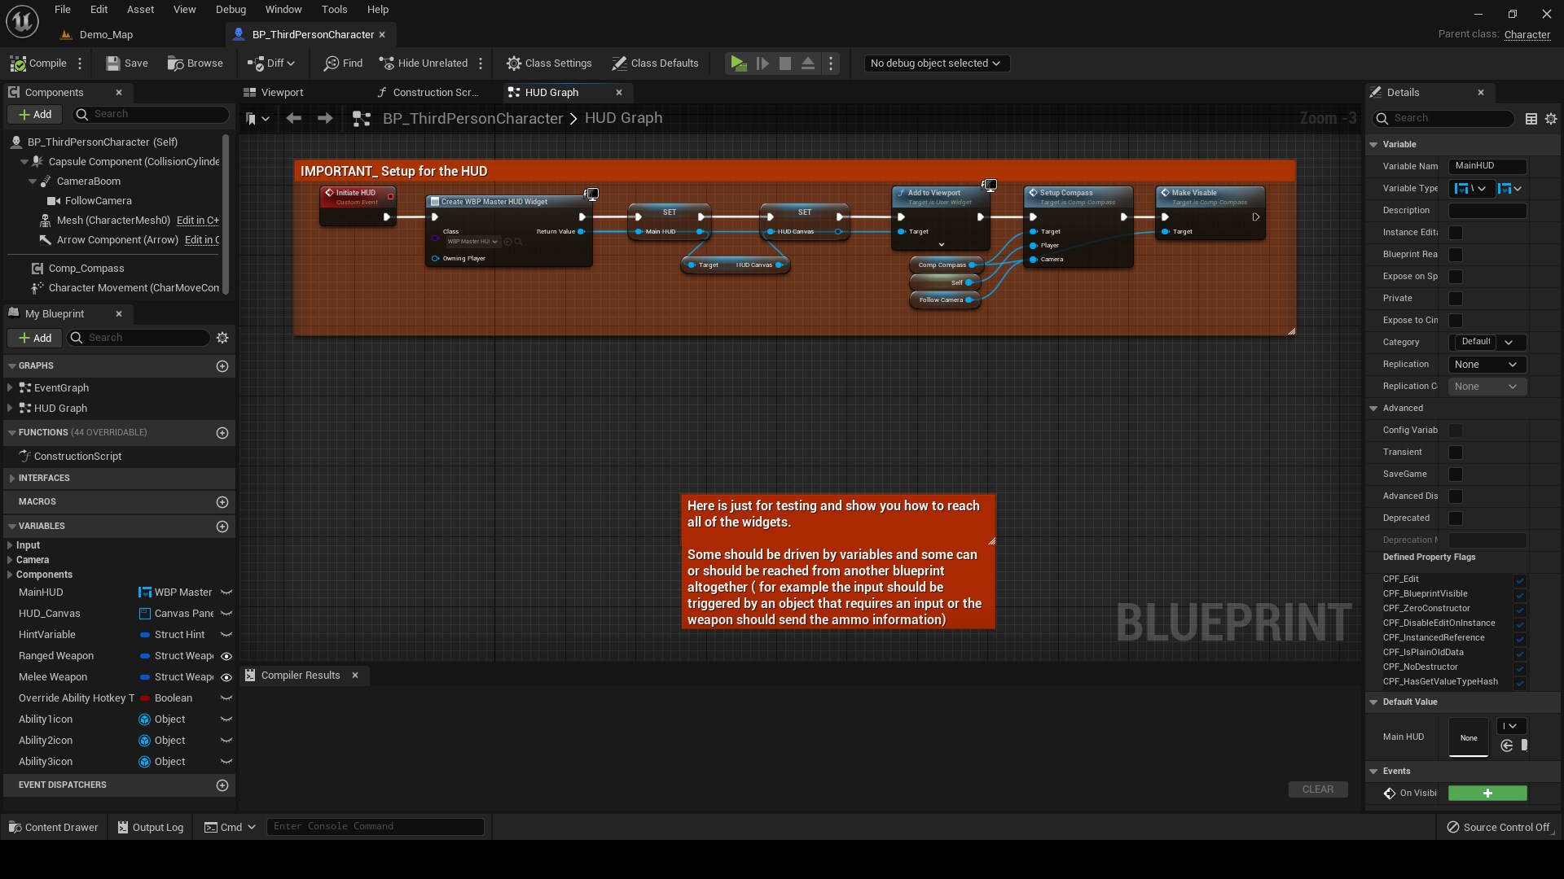This screenshot has height=879, width=1564.
Task: Open the Output Log
Action: (150, 827)
